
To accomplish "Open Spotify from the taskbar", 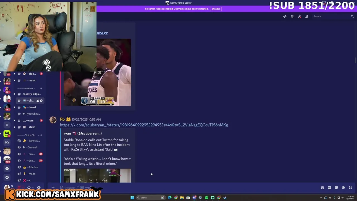I will 206,198.
